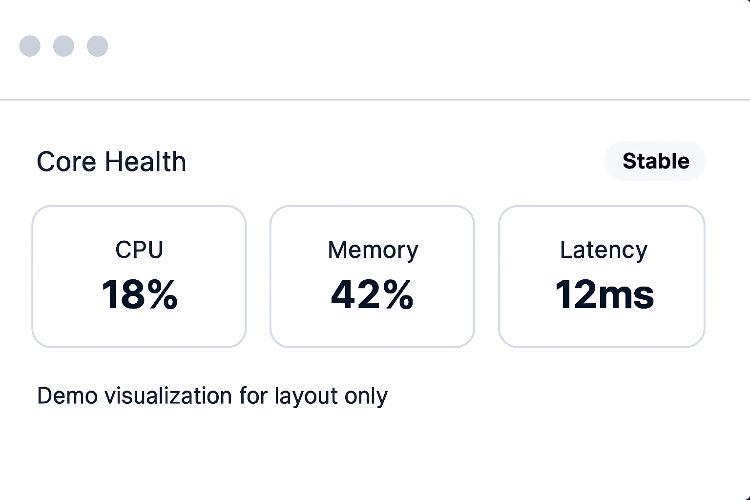The height and width of the screenshot is (500, 750).
Task: Select the 42% memory value
Action: pos(372,294)
